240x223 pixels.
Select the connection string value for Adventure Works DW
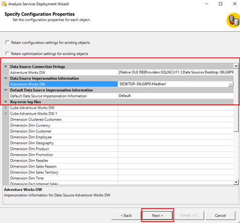tap(175, 72)
